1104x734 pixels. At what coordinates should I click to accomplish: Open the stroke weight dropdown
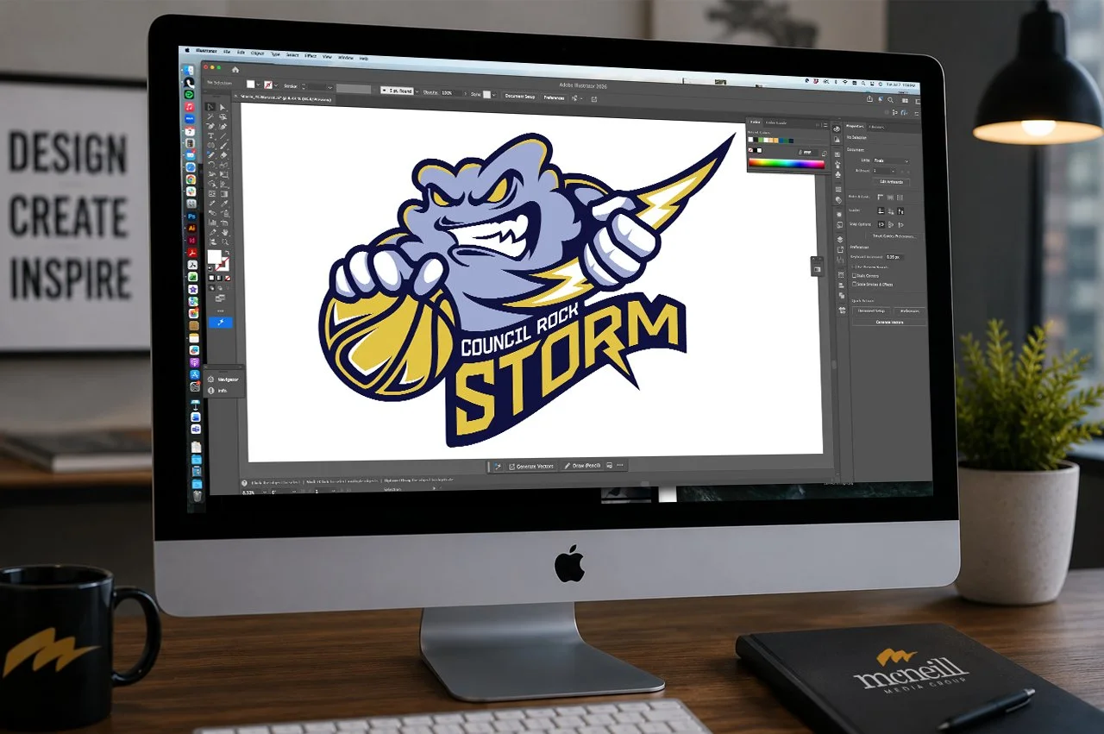point(329,88)
